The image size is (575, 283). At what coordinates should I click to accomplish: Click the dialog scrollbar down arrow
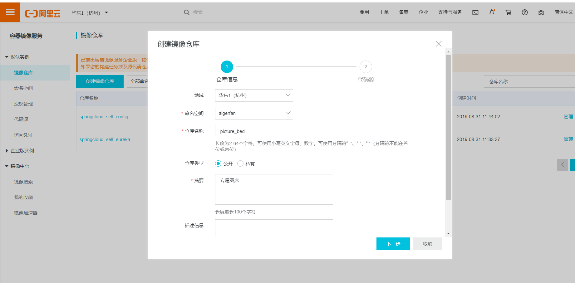[x=448, y=233]
